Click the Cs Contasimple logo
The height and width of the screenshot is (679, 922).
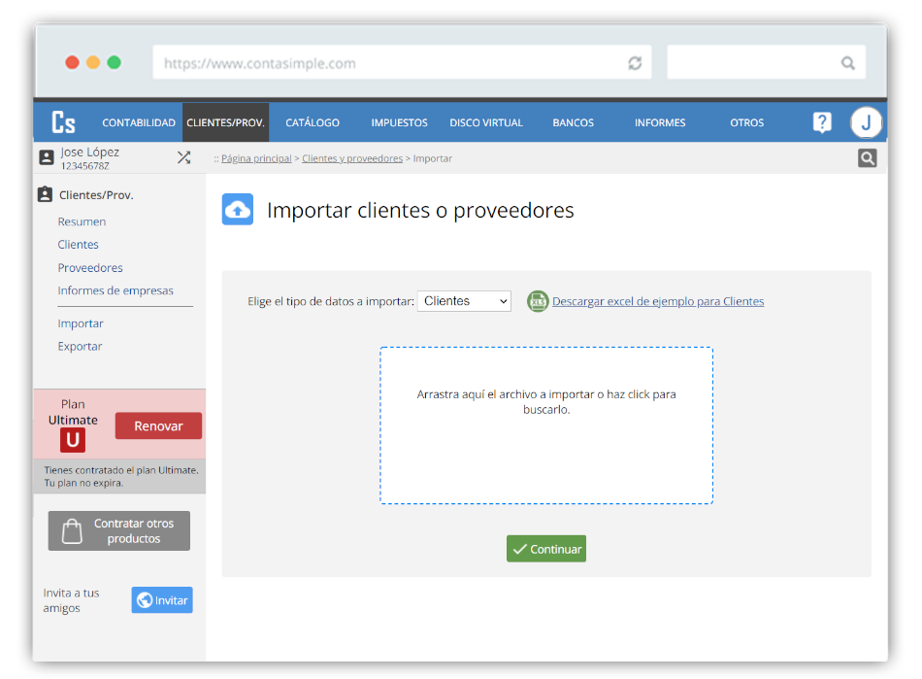[63, 122]
